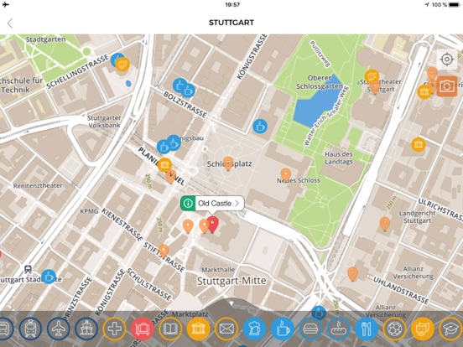Toggle the ship port category filter
This screenshot has width=463, height=347.
[86, 329]
